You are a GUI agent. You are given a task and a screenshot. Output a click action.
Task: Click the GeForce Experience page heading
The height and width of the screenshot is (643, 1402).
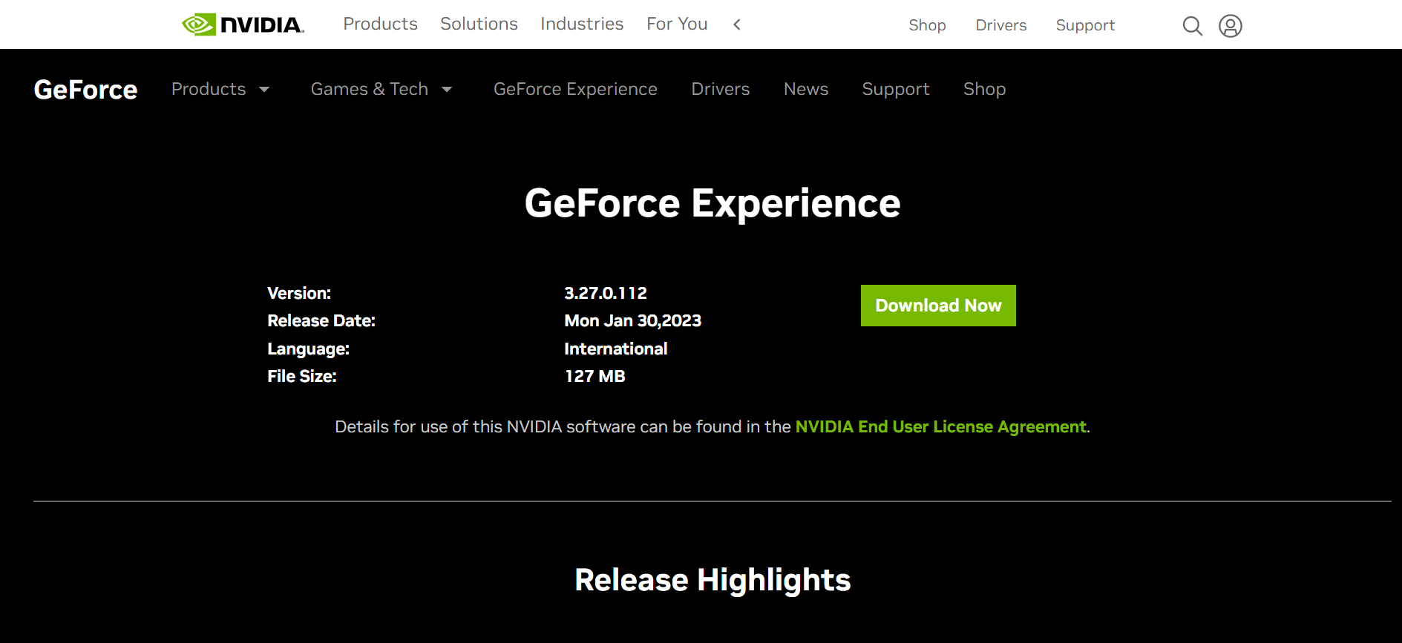click(713, 203)
